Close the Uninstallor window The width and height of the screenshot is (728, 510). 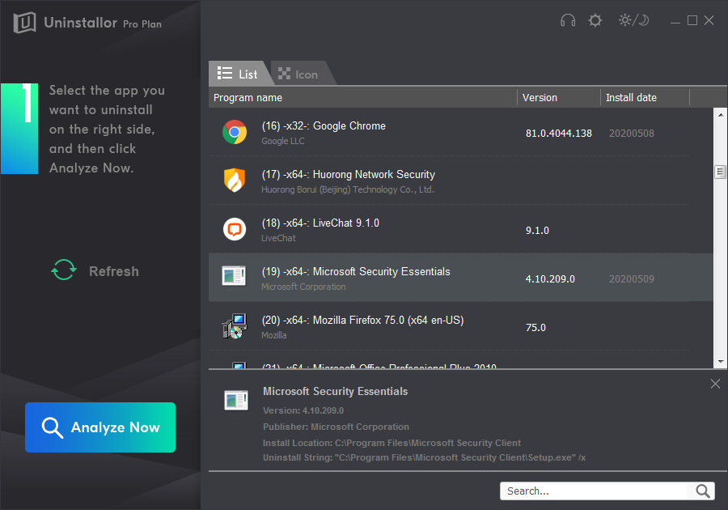pyautogui.click(x=709, y=20)
